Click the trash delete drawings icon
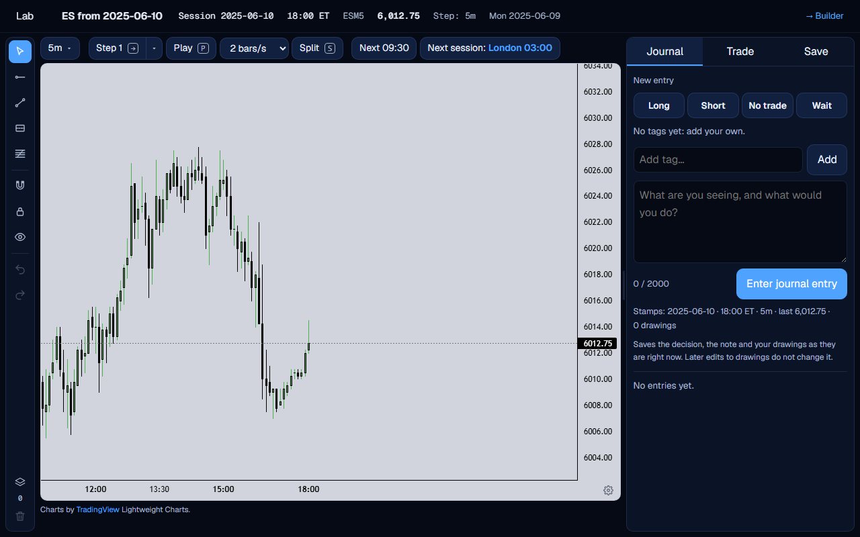The image size is (860, 537). 20,516
